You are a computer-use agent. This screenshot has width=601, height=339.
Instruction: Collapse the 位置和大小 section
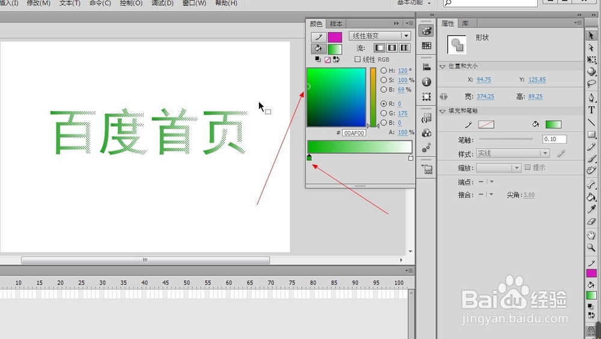pyautogui.click(x=442, y=66)
